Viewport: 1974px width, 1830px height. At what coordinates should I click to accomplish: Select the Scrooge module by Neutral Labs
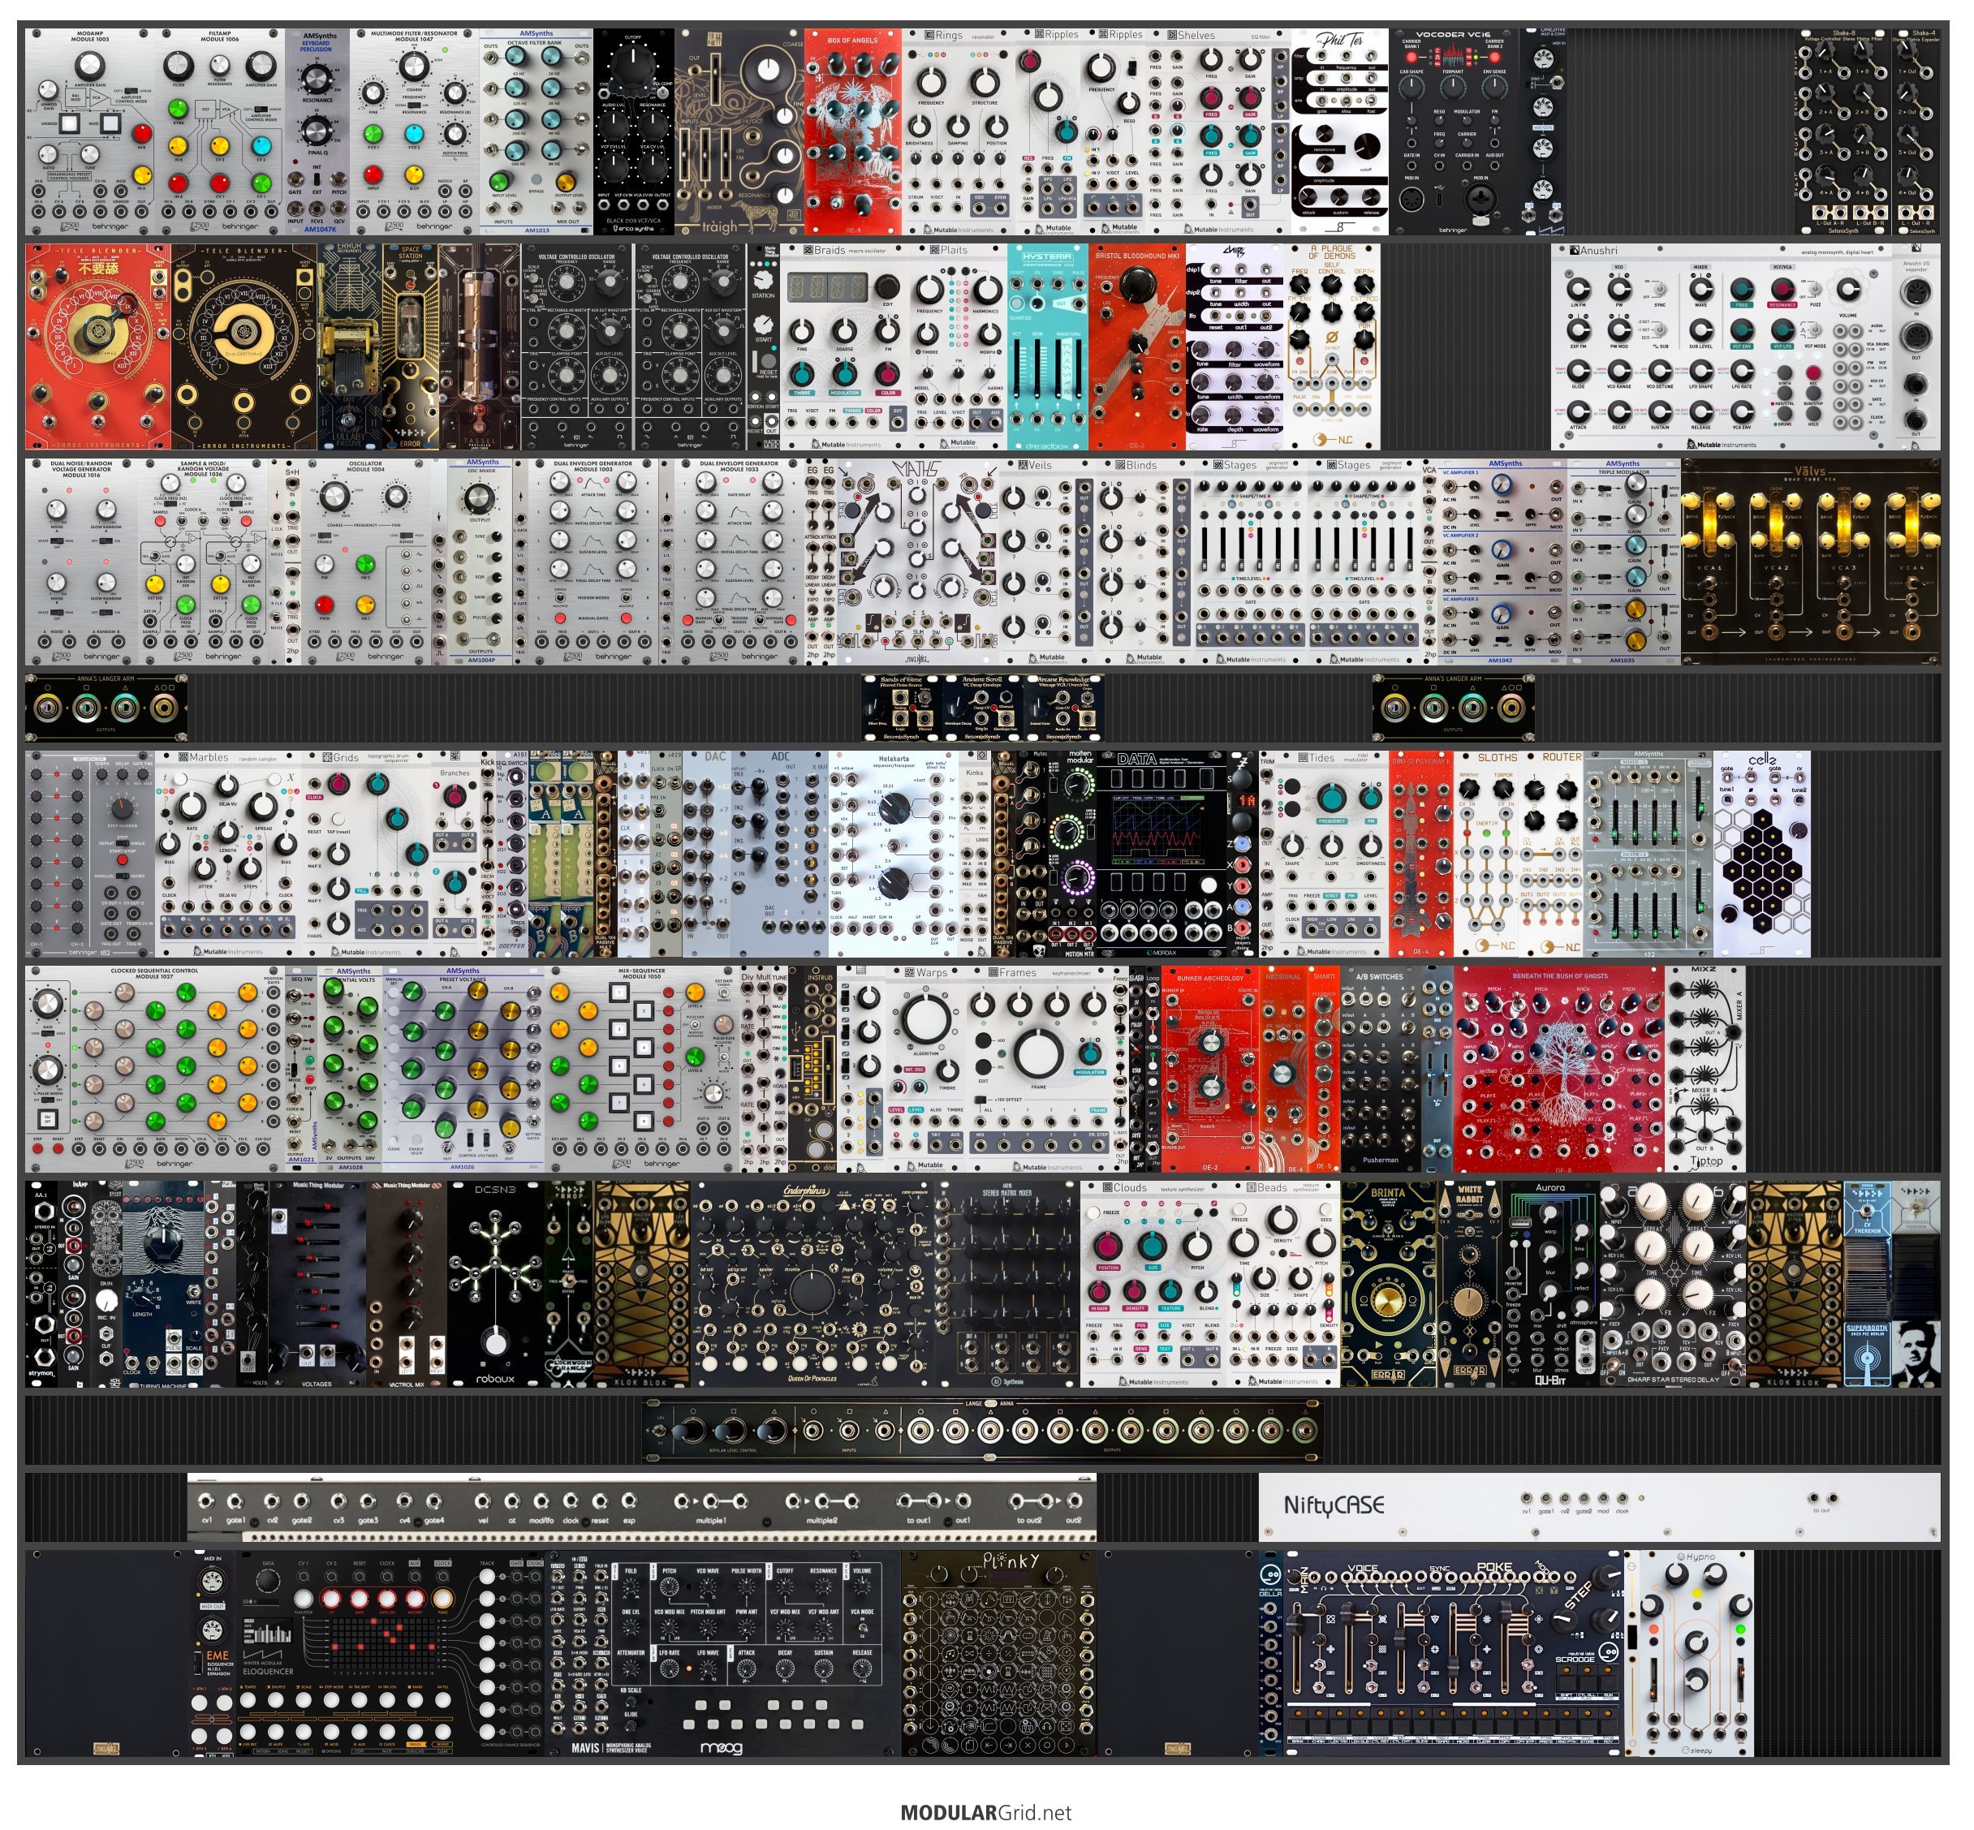pyautogui.click(x=1454, y=1653)
